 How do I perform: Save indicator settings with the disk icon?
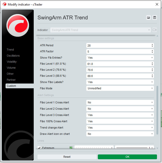tap(154, 18)
